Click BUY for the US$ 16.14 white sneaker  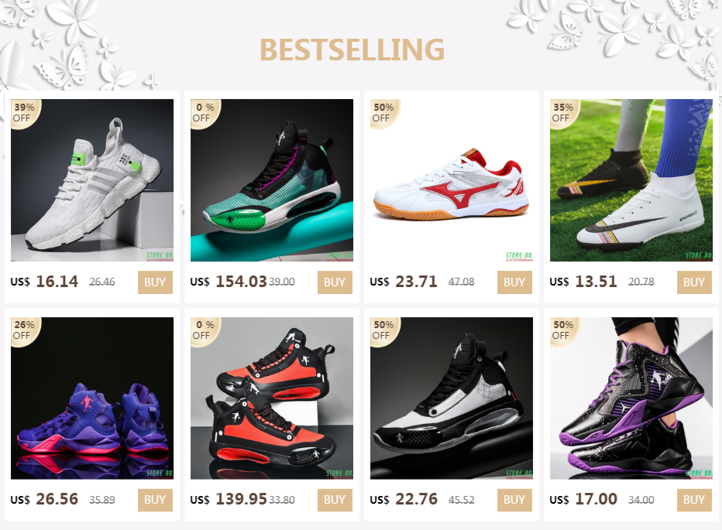[155, 282]
